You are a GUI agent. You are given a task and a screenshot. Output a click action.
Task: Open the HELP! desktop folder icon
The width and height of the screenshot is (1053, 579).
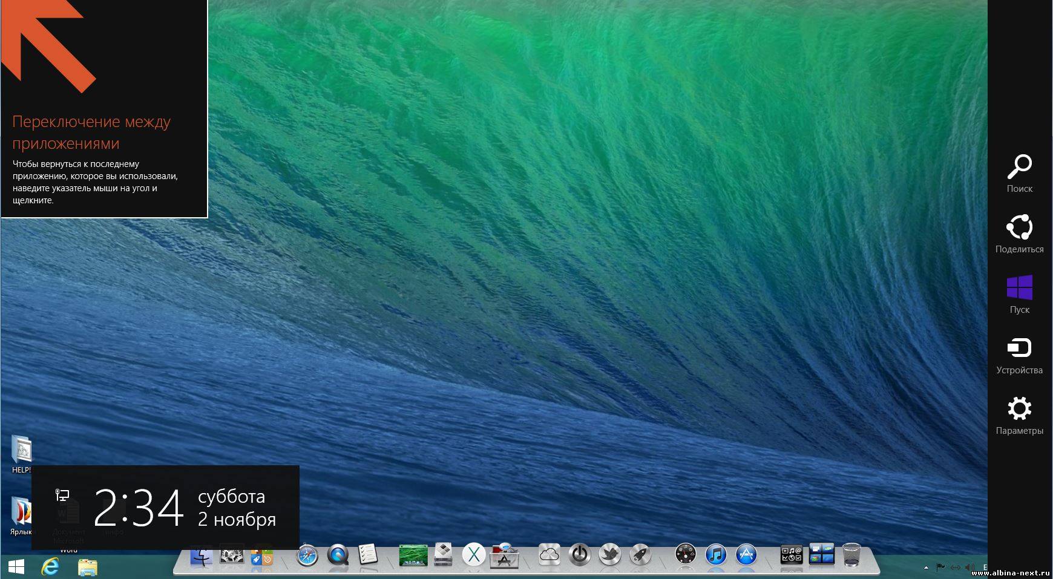coord(21,454)
